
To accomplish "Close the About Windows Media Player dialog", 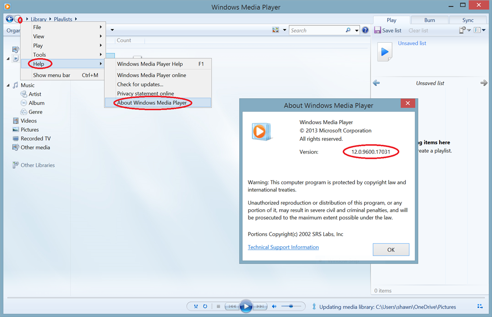I will pos(407,103).
